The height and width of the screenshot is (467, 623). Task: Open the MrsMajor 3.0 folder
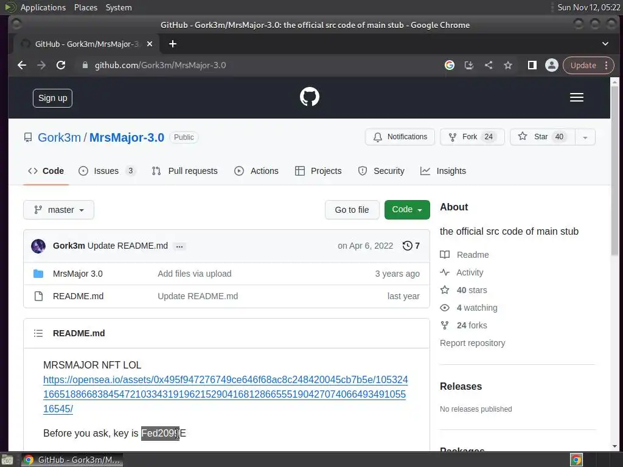pyautogui.click(x=77, y=274)
